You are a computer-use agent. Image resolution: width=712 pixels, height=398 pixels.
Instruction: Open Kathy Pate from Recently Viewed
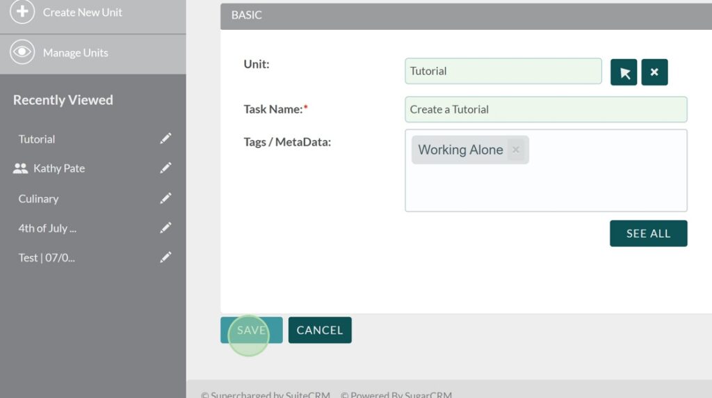(59, 168)
